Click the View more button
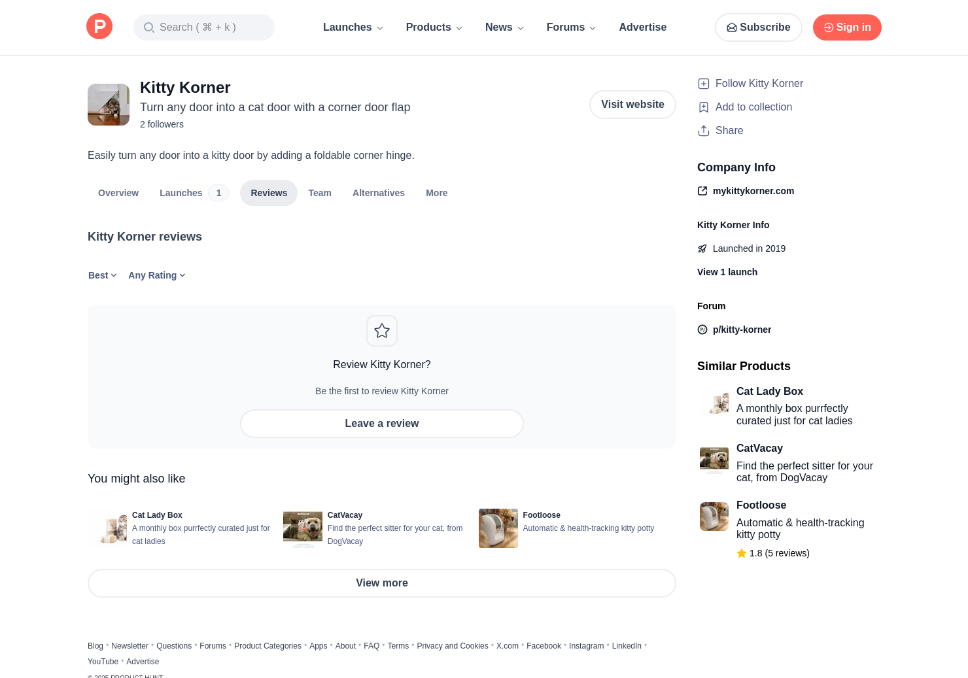 coord(382,583)
